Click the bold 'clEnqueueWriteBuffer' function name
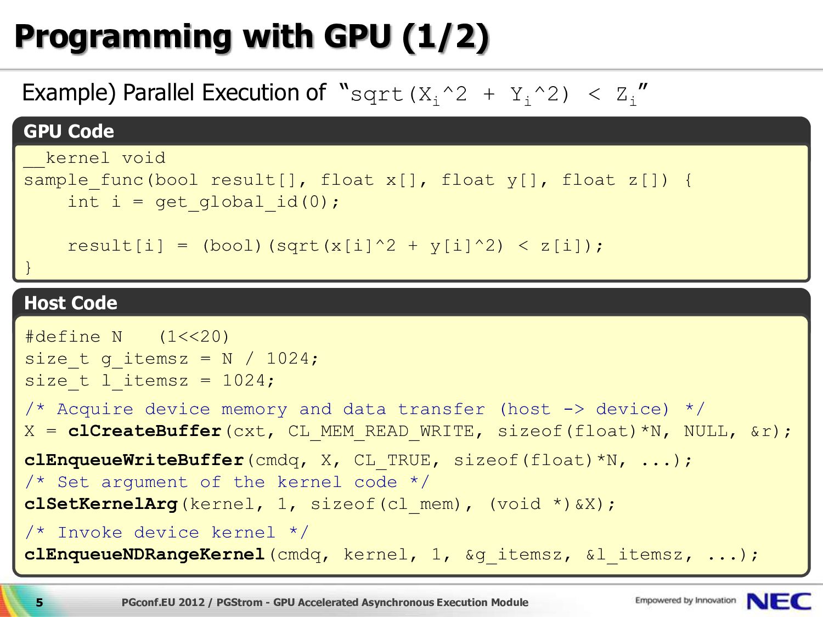 pyautogui.click(x=134, y=460)
